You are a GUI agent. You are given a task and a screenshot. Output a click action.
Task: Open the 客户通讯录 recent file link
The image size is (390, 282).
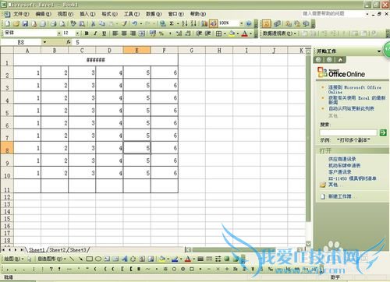click(x=340, y=172)
